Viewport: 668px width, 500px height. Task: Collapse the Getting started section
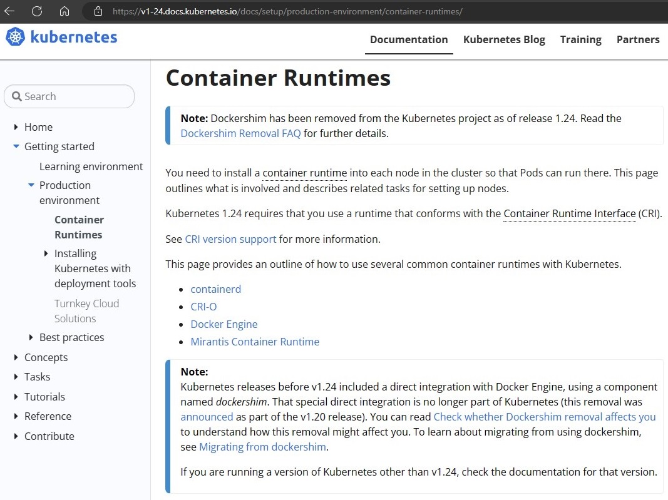pos(16,146)
